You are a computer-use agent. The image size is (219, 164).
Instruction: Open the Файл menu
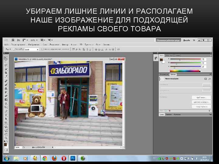7,45
